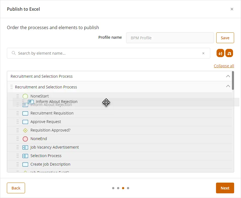Click the Selection Process subprocess icon

[25, 156]
